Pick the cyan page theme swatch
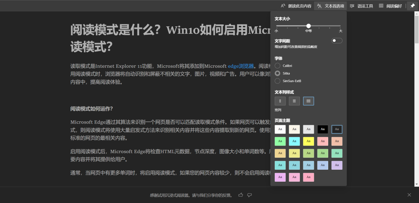The height and width of the screenshot is (203, 419). click(x=294, y=141)
